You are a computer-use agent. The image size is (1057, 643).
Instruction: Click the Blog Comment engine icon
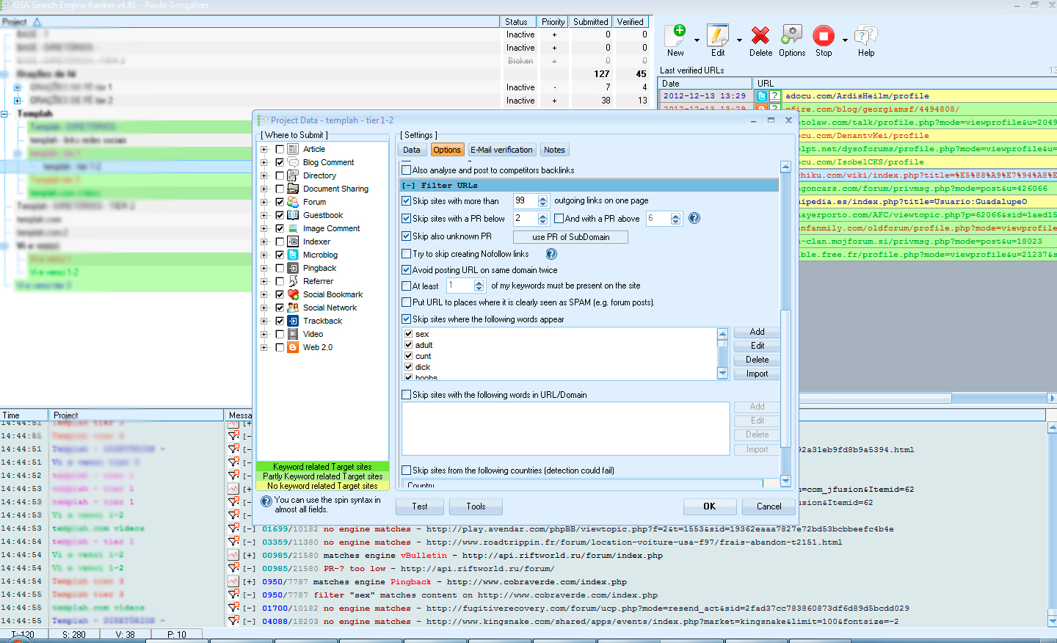(293, 162)
